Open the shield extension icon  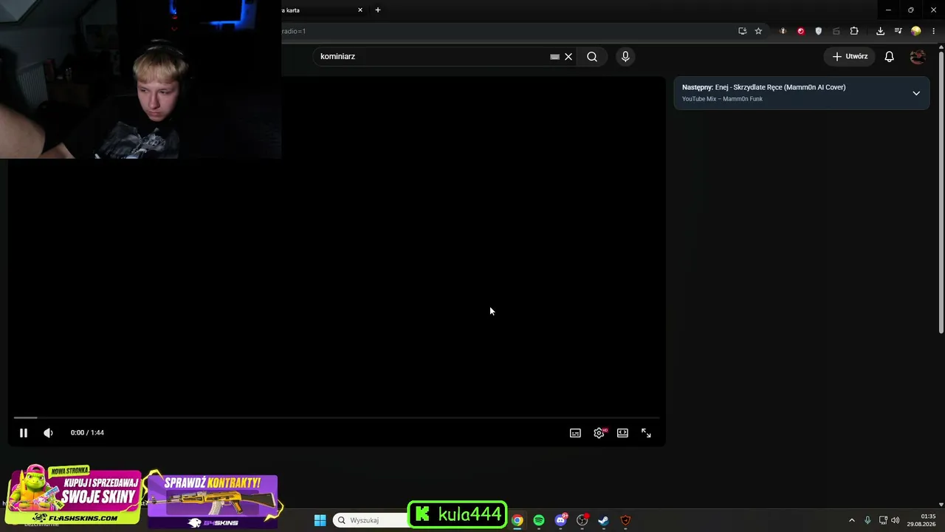coord(819,31)
